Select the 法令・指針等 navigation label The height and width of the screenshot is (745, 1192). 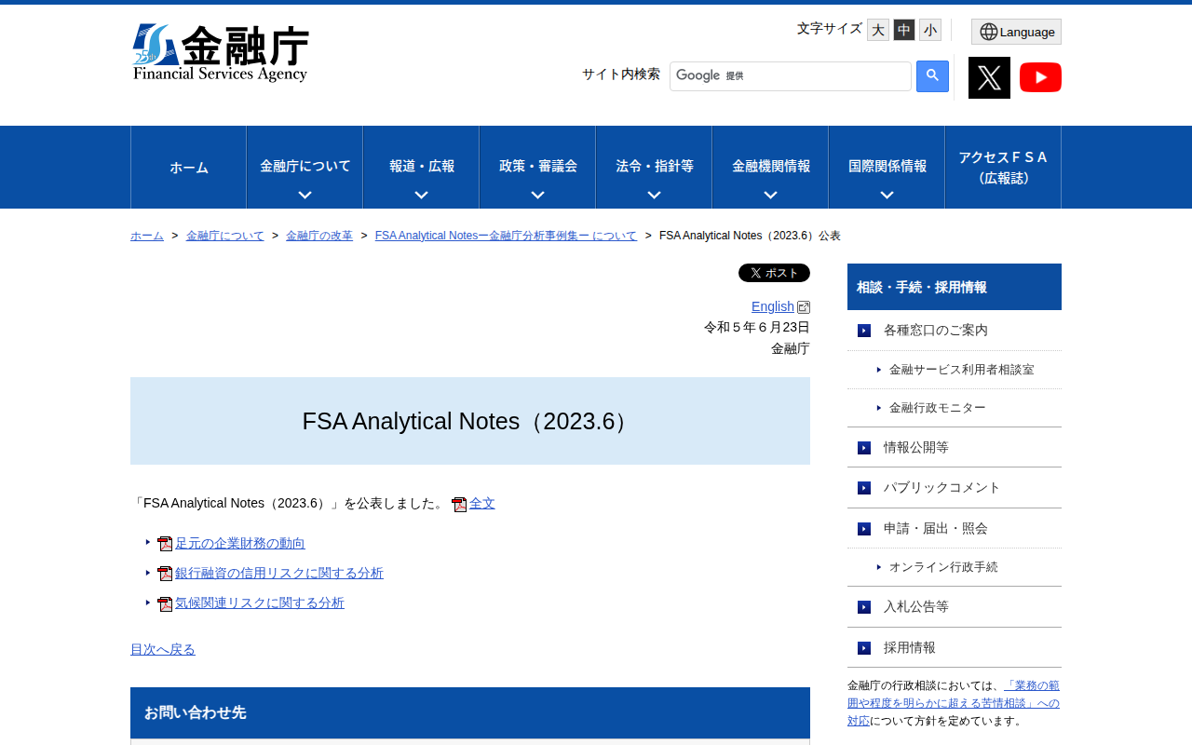pos(654,166)
